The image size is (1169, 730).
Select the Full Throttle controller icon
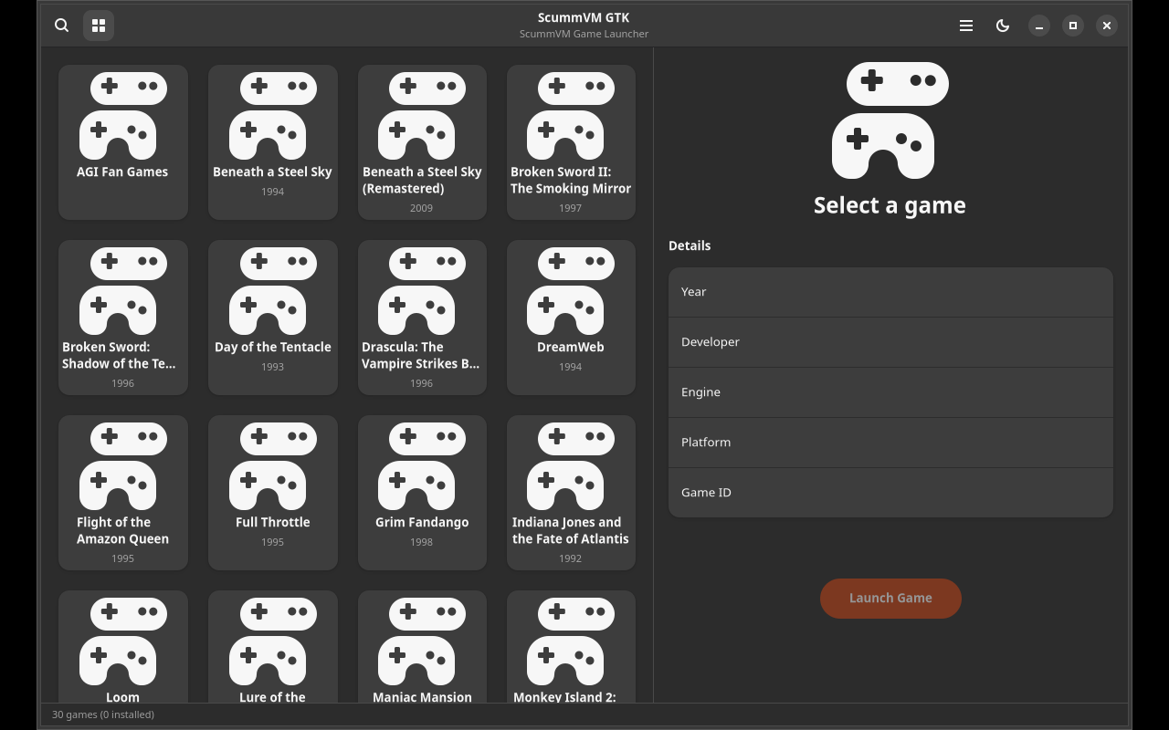(x=273, y=466)
